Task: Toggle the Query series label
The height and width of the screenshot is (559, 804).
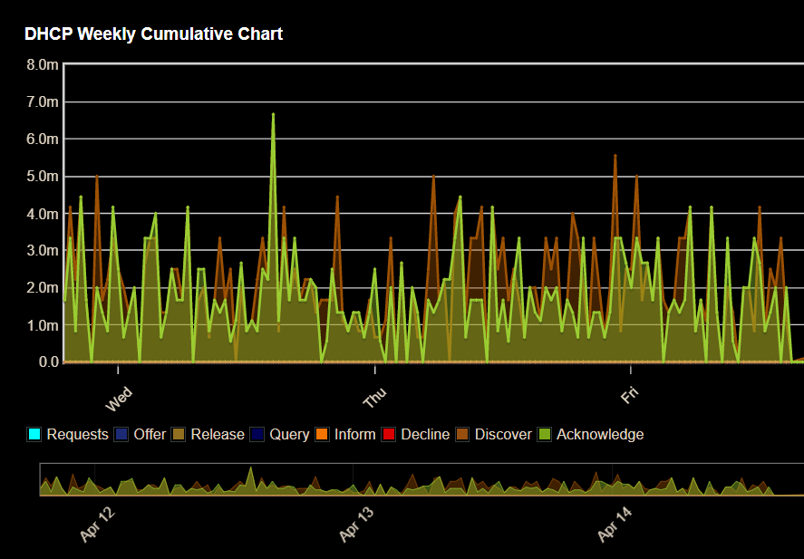Action: pyautogui.click(x=289, y=435)
